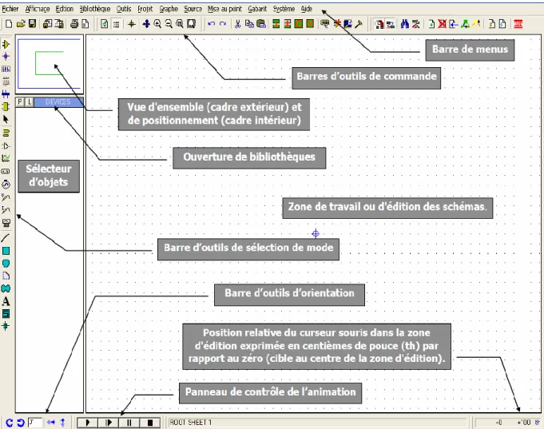Select the 2D line drawing tool

(6, 238)
